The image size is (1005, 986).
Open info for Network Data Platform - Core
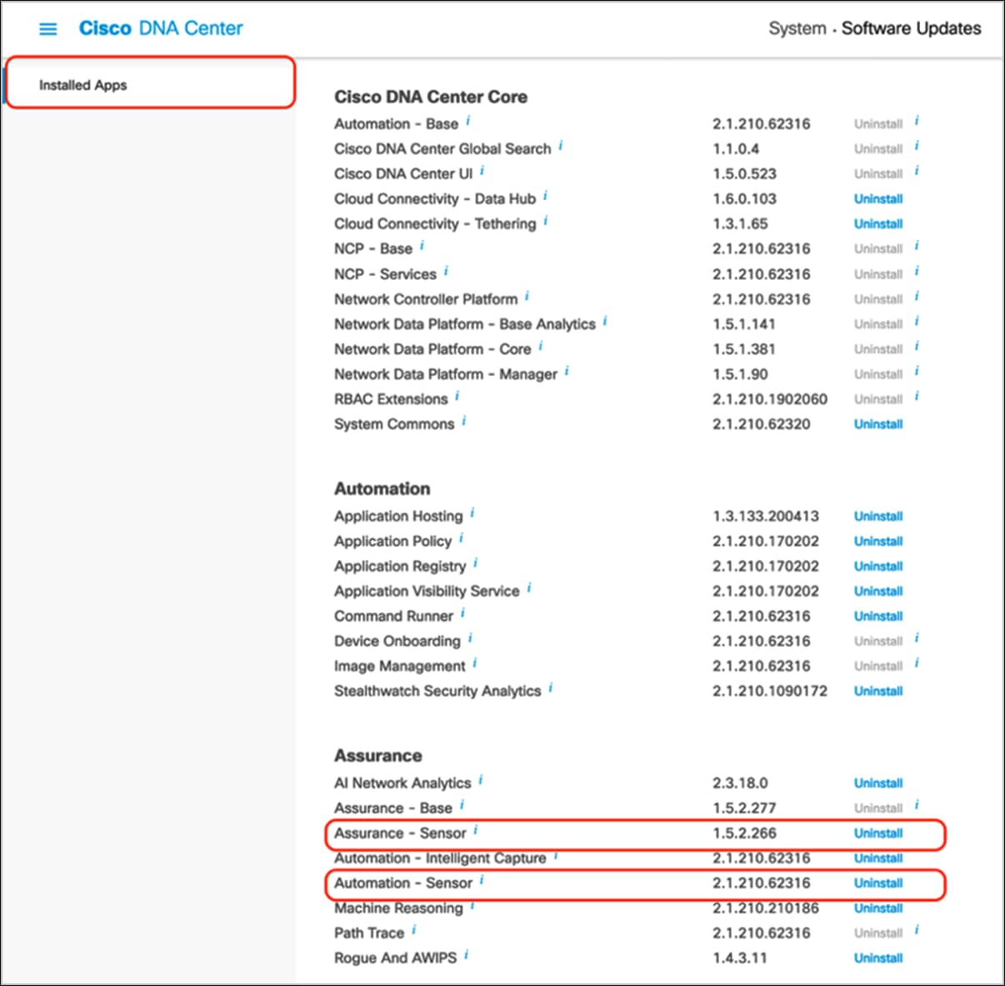[x=540, y=346]
